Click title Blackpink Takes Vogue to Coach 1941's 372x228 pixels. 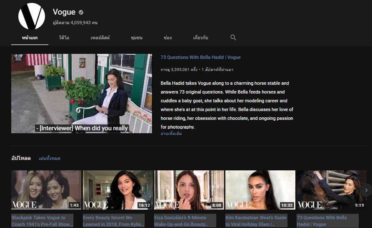tap(42, 221)
